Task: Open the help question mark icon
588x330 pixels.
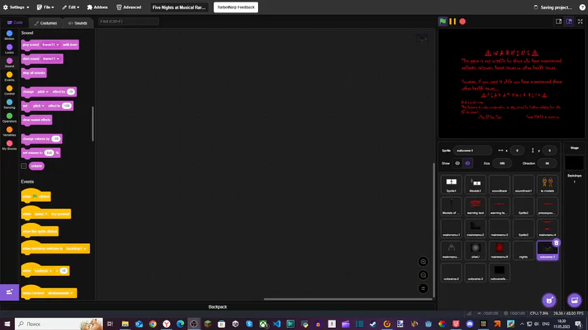Action: (x=582, y=7)
